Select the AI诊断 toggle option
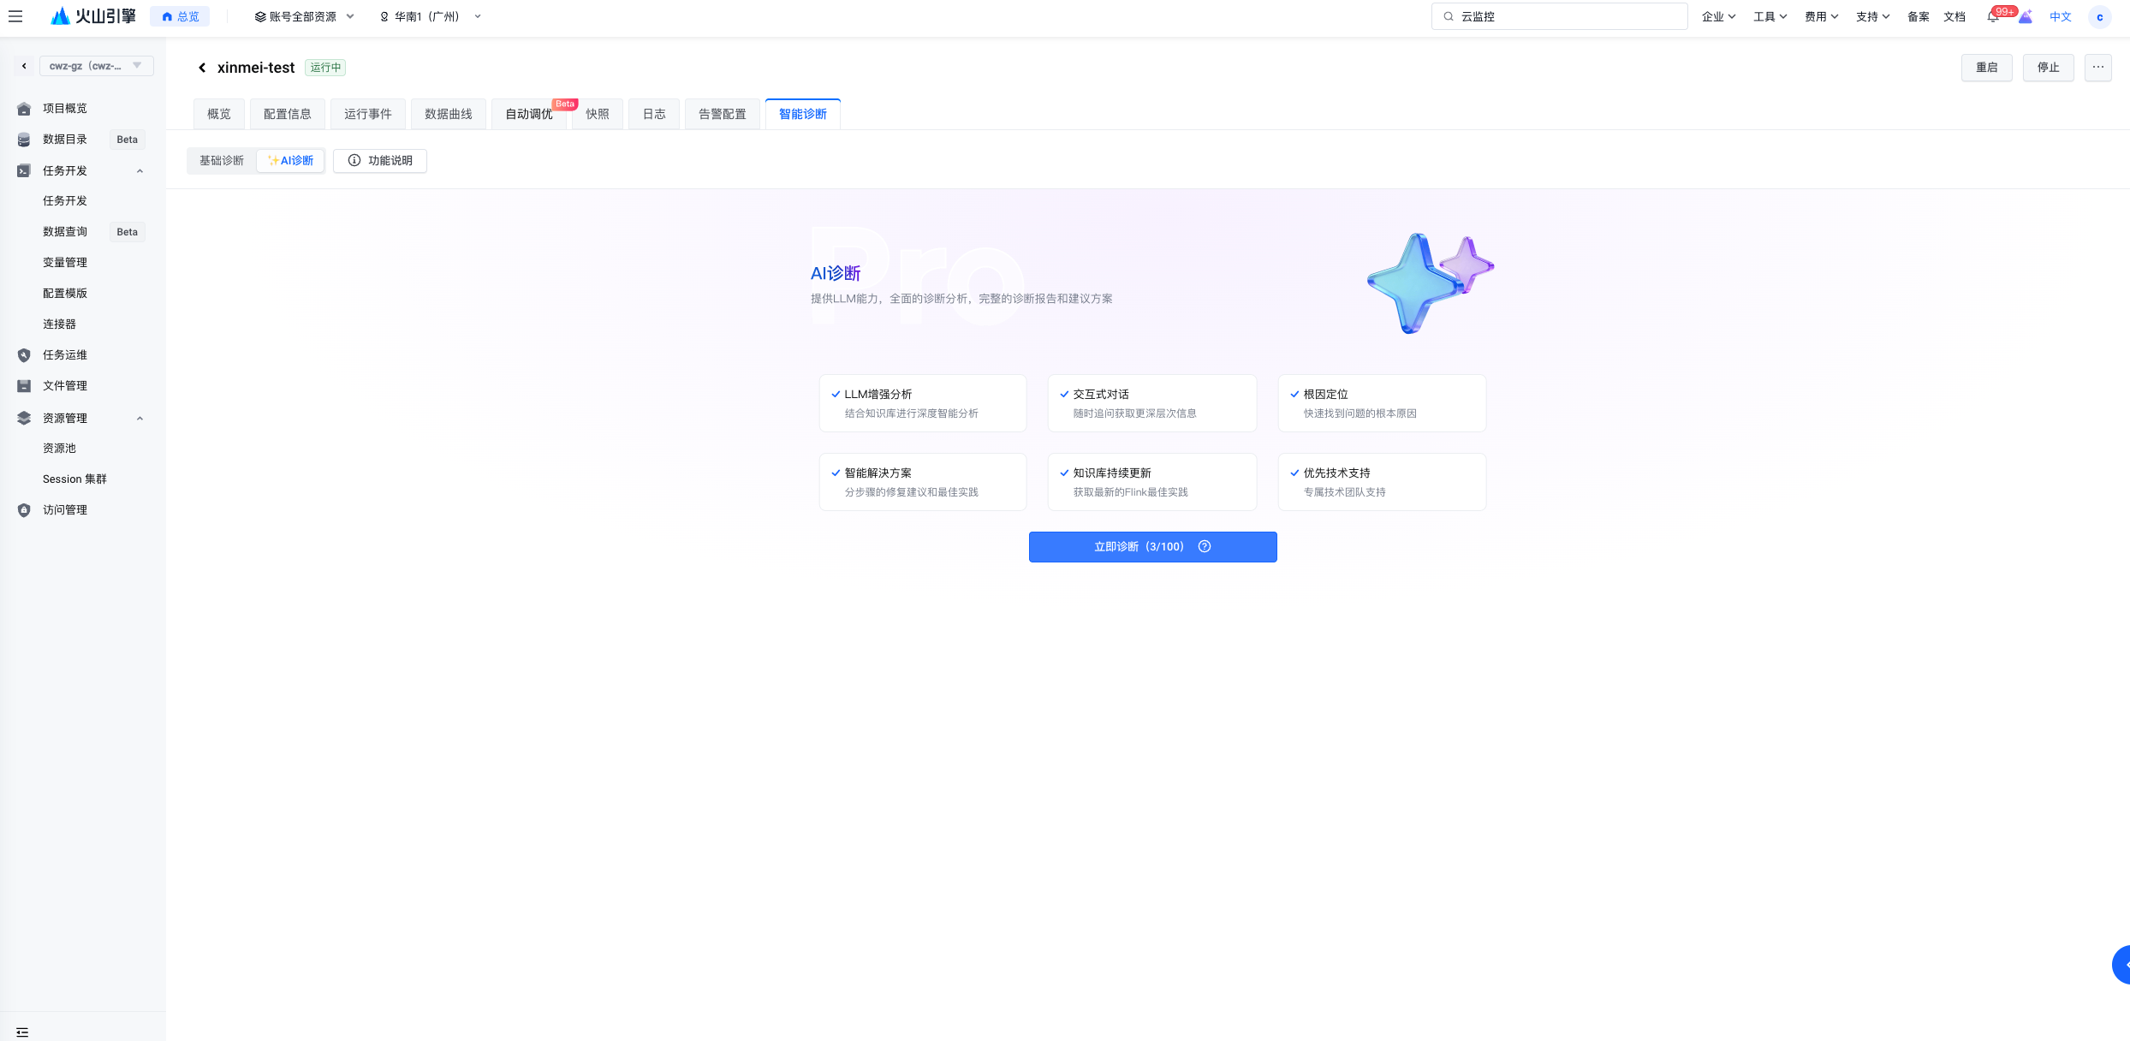The width and height of the screenshot is (2130, 1041). (291, 161)
